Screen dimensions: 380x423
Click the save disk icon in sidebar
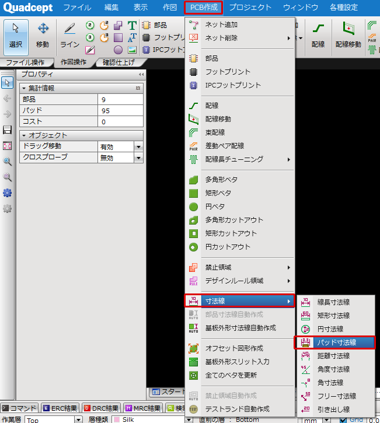[x=7, y=130]
